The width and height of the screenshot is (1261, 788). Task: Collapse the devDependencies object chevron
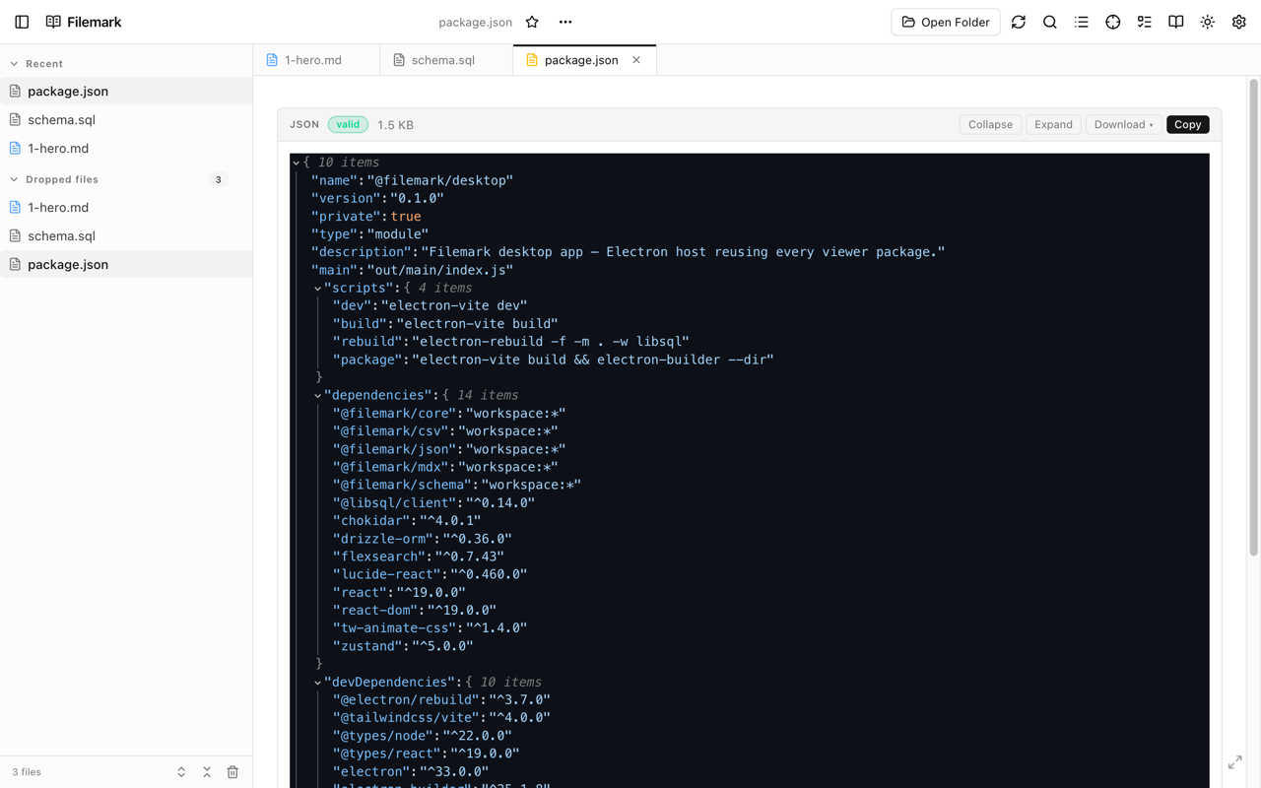pos(317,683)
